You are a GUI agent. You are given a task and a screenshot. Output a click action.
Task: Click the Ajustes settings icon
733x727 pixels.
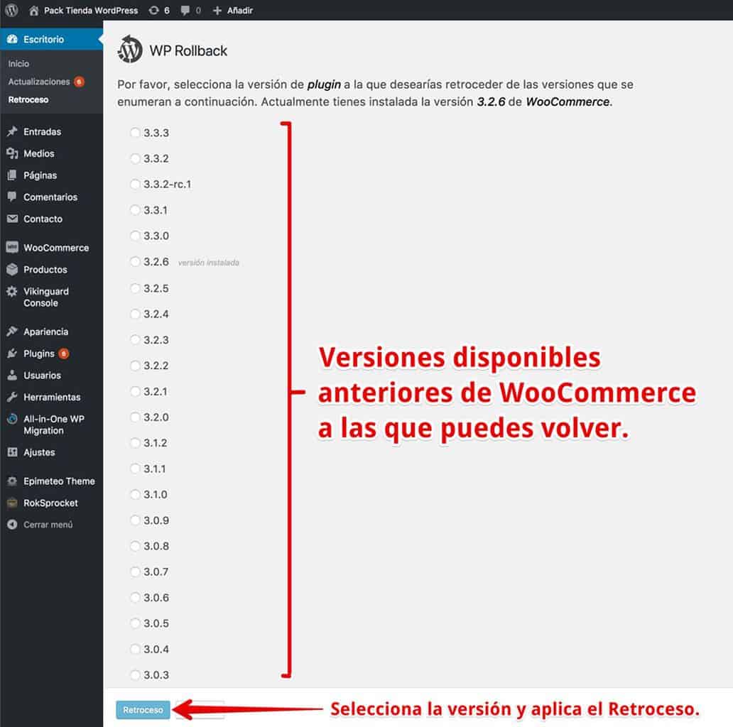click(12, 452)
